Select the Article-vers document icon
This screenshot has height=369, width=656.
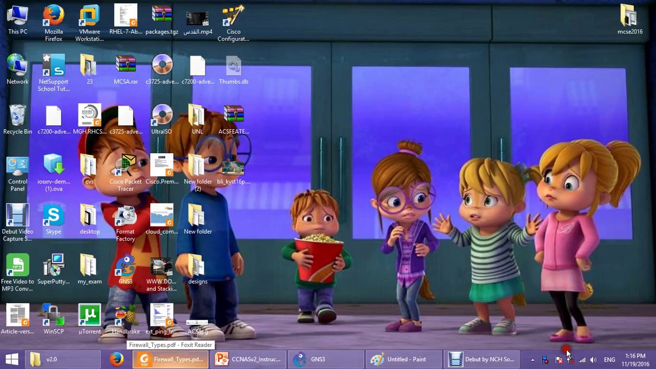(x=17, y=320)
